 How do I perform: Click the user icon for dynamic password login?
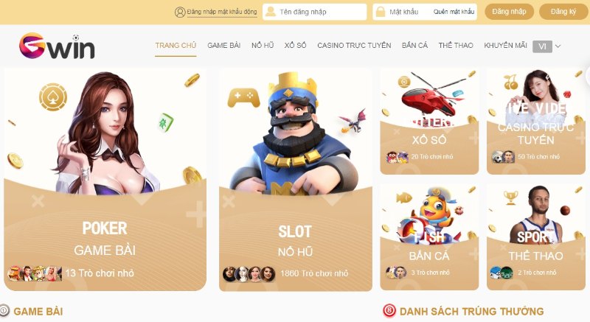180,12
